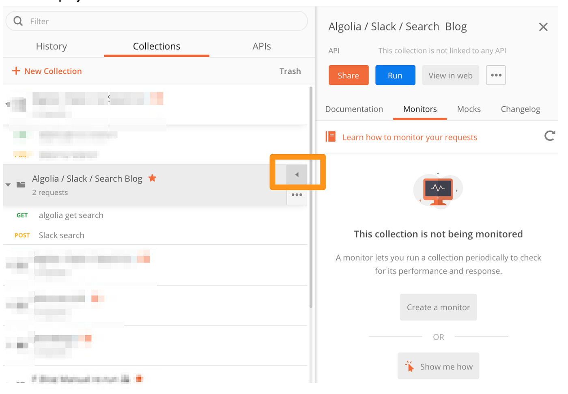Click the pointer icon in Show me how

409,366
